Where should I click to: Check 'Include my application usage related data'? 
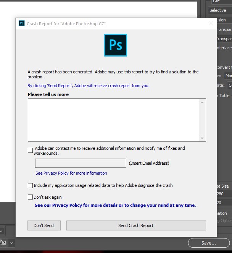30,186
